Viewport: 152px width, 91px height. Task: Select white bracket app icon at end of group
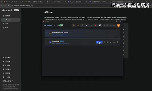[x=100, y=25]
